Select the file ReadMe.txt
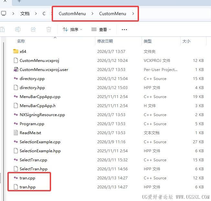211x201 pixels. (x=30, y=133)
